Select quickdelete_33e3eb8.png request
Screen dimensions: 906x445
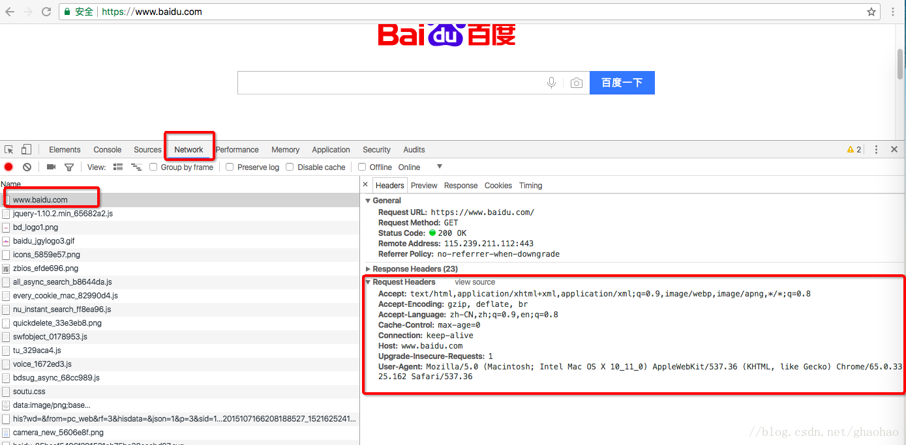[x=179, y=323]
